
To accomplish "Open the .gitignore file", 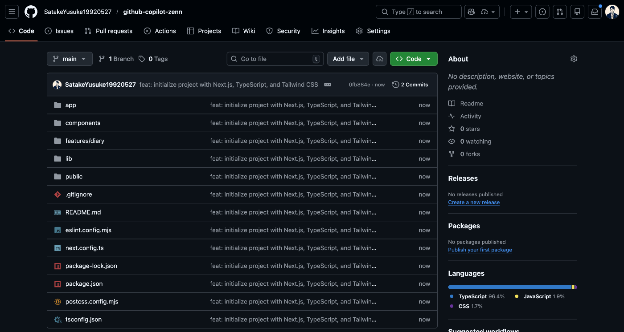I will pyautogui.click(x=78, y=194).
